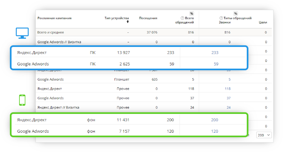Click 816 under Звонки in totals row
Viewport: 283px width, 152px height.
pos(227,33)
